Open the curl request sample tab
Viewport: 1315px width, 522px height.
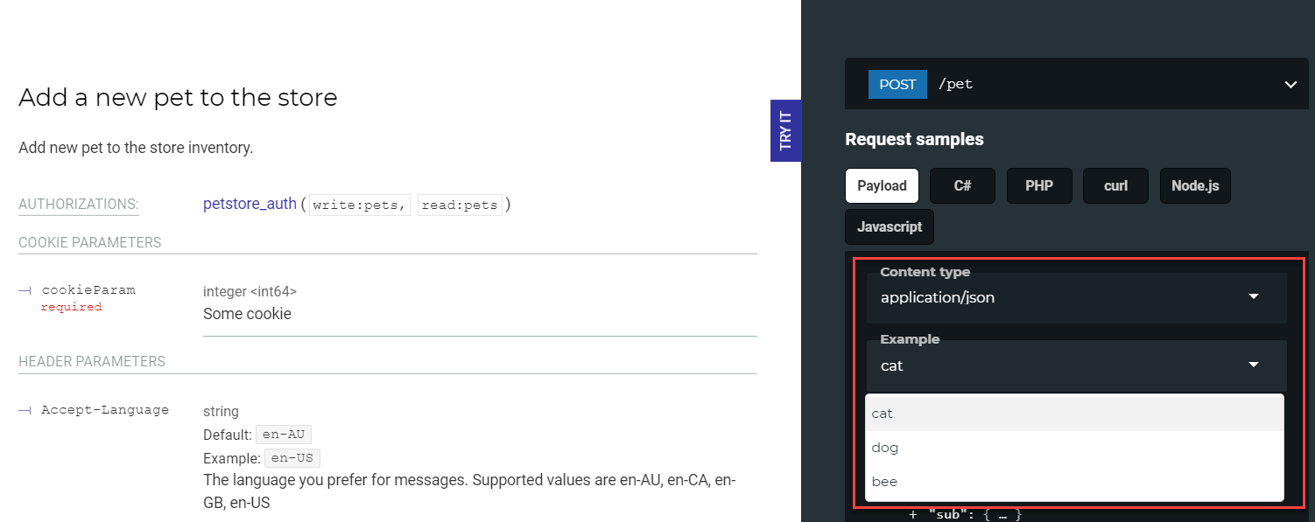click(1115, 185)
